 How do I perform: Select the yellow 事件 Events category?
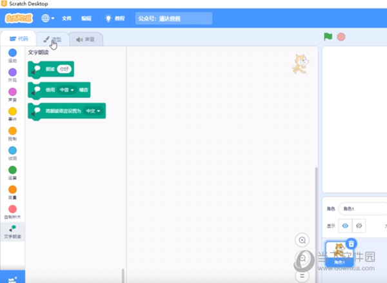pos(13,114)
